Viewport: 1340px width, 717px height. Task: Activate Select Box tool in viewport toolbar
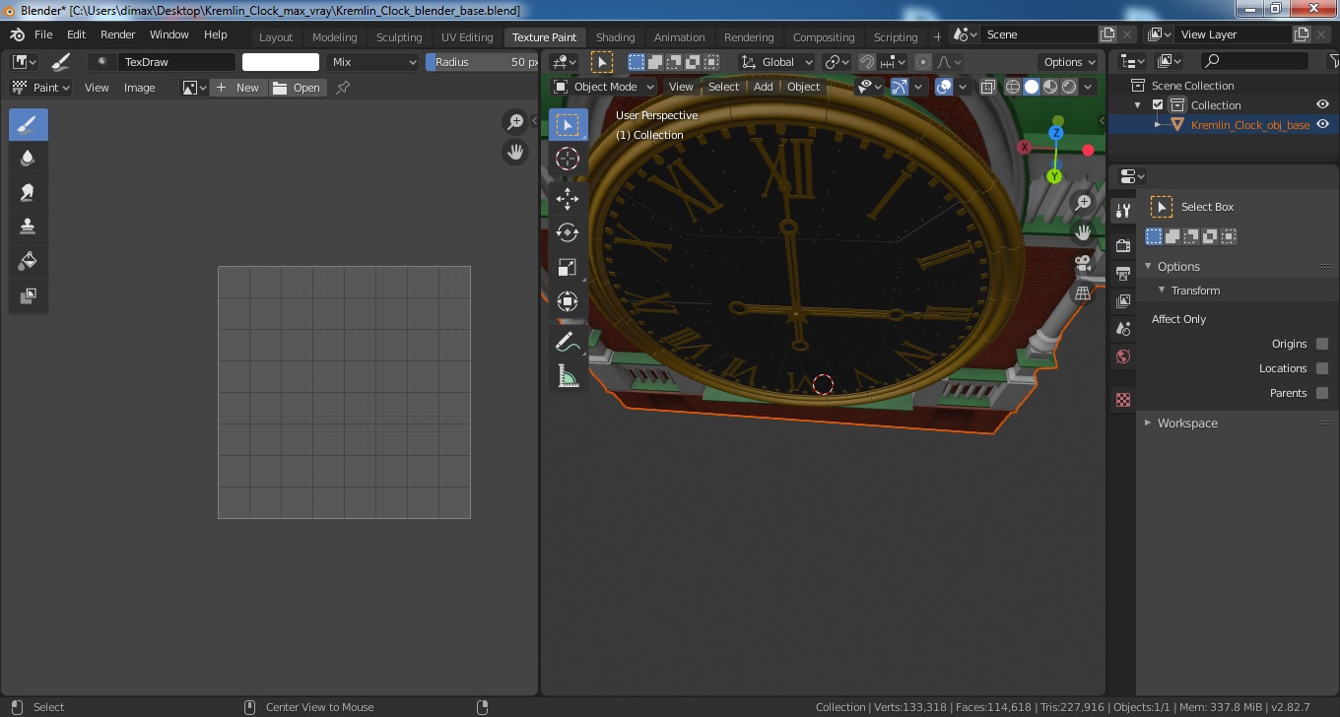coord(568,125)
